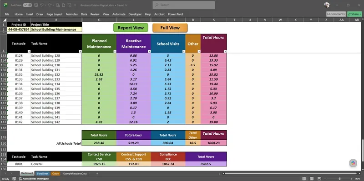Open the Power Pivot ribbon tab
The height and width of the screenshot is (181, 364).
pos(176,14)
